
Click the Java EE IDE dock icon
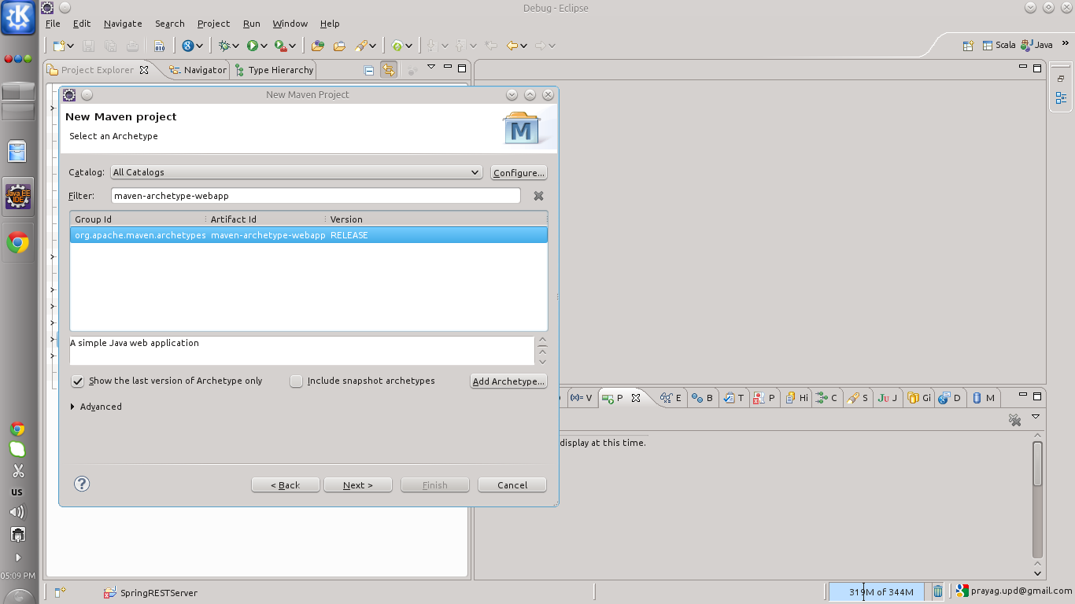click(17, 197)
